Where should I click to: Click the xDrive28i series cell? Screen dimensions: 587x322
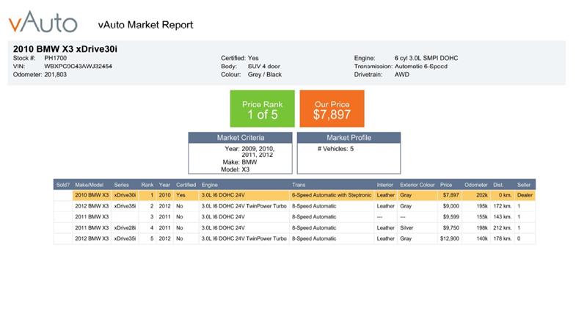pos(125,227)
